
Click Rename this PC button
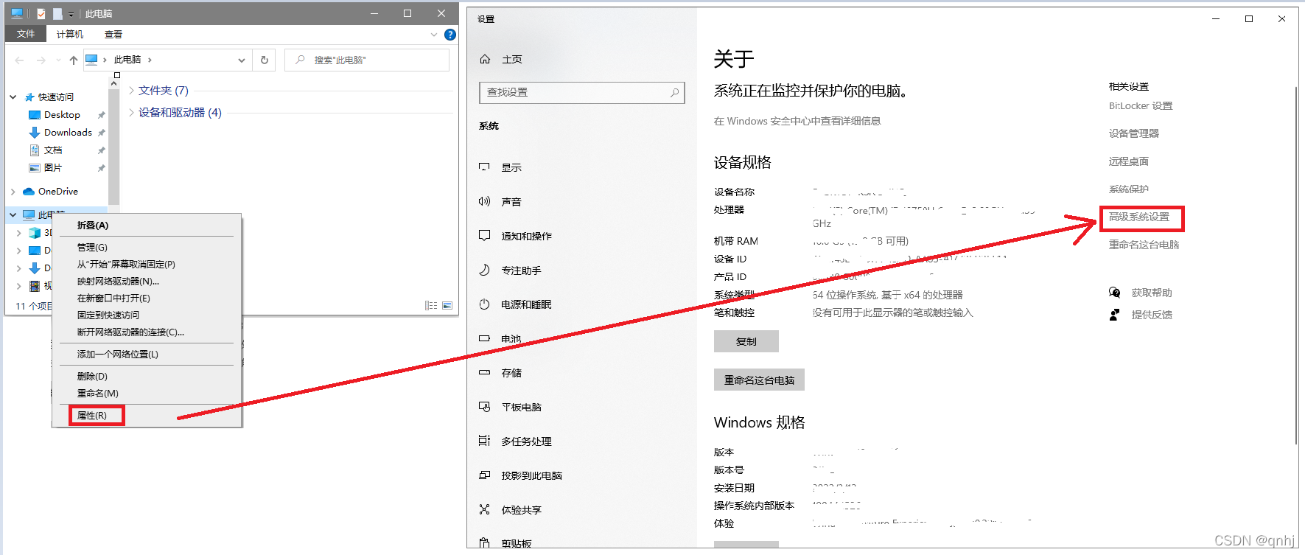759,380
